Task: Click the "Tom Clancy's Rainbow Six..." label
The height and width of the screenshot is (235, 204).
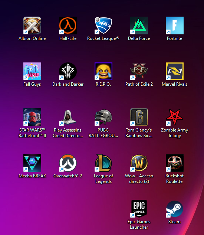Action: (x=139, y=133)
